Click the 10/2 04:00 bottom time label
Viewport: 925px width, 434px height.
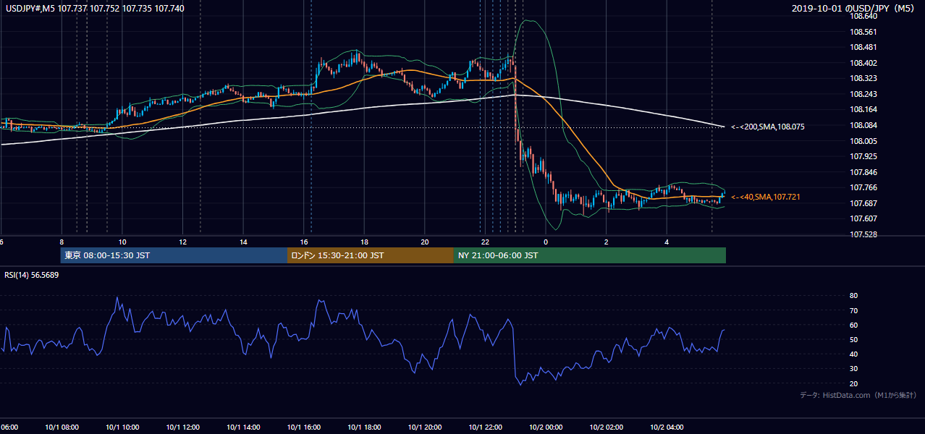coord(667,427)
